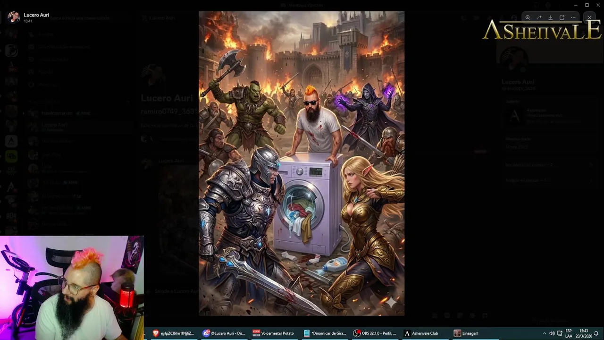The height and width of the screenshot is (340, 604).
Task: Open the volume control in system tray
Action: click(x=552, y=333)
